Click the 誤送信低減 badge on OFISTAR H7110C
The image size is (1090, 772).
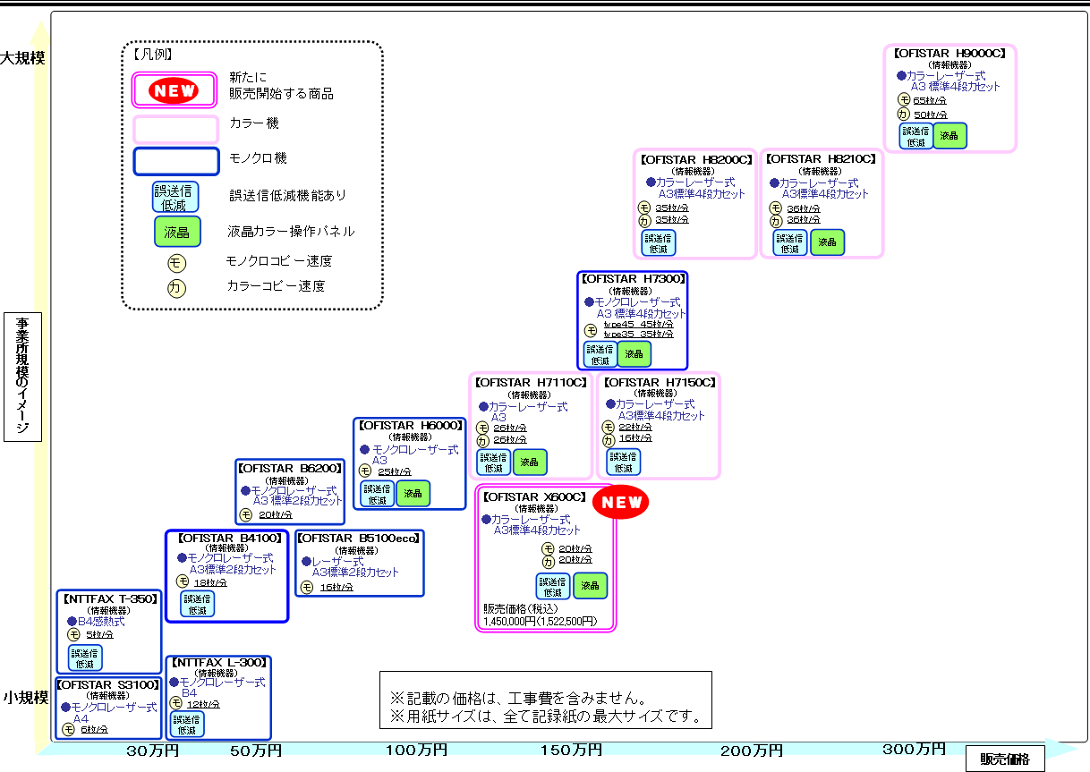[x=493, y=462]
